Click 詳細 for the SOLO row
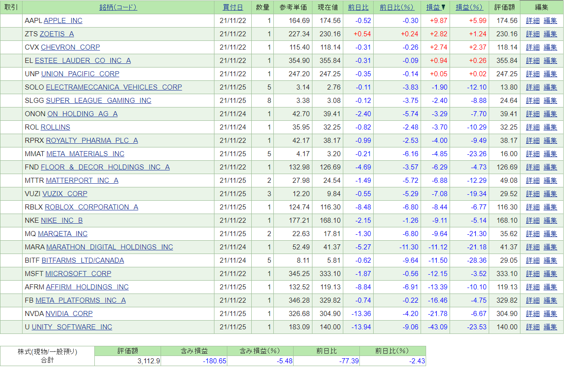Image resolution: width=566 pixels, height=367 pixels. [533, 87]
